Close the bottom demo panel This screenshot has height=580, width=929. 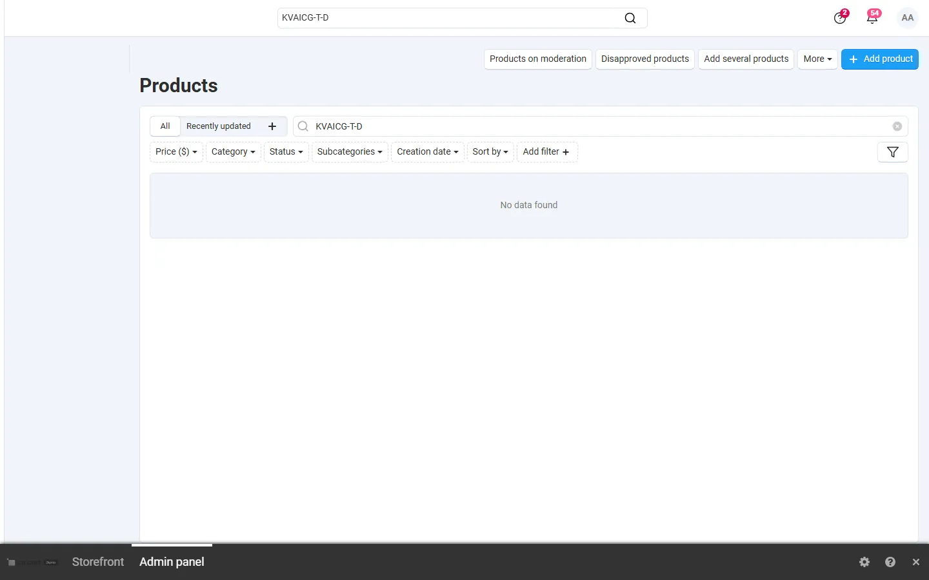click(x=916, y=562)
